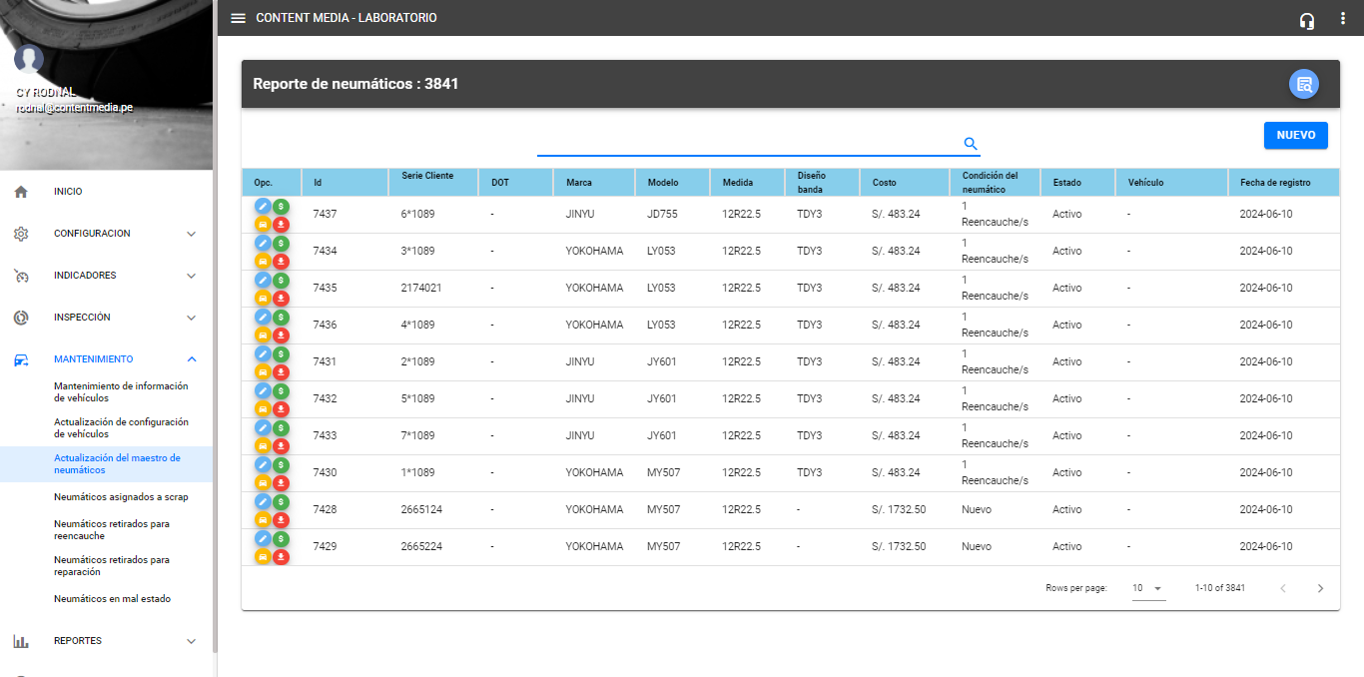
Task: Click the blue pencil edit icon for tire 7437
Action: (263, 206)
